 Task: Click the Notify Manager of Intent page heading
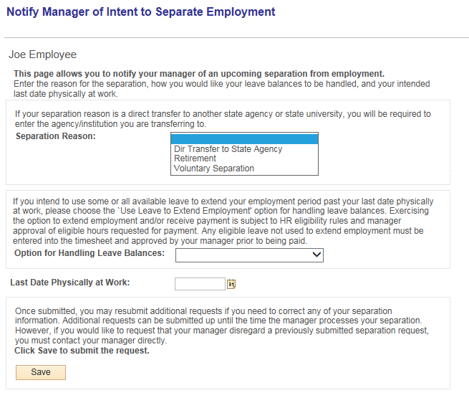(140, 12)
